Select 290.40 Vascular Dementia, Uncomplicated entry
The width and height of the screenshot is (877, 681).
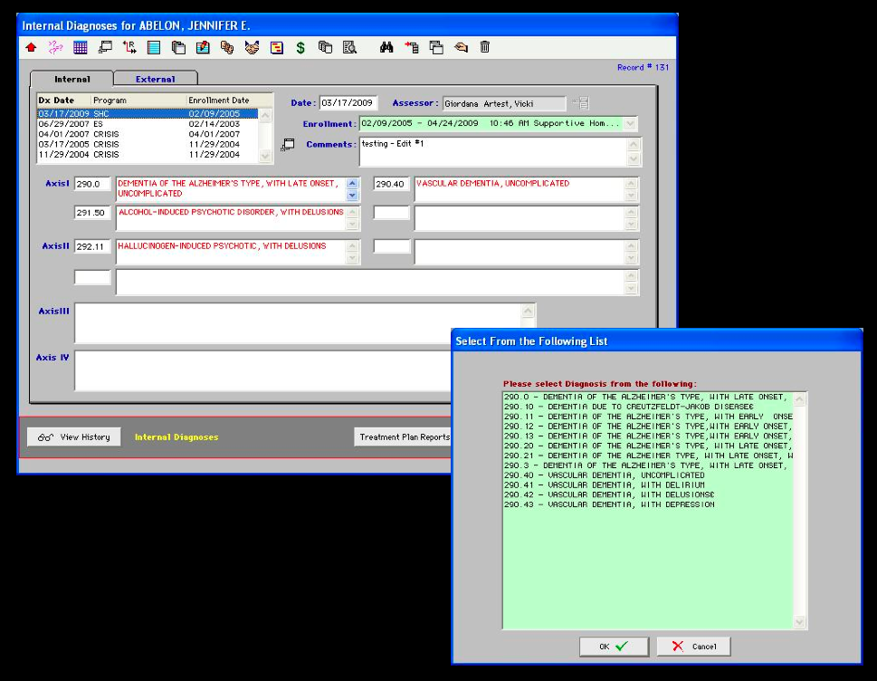tap(648, 475)
